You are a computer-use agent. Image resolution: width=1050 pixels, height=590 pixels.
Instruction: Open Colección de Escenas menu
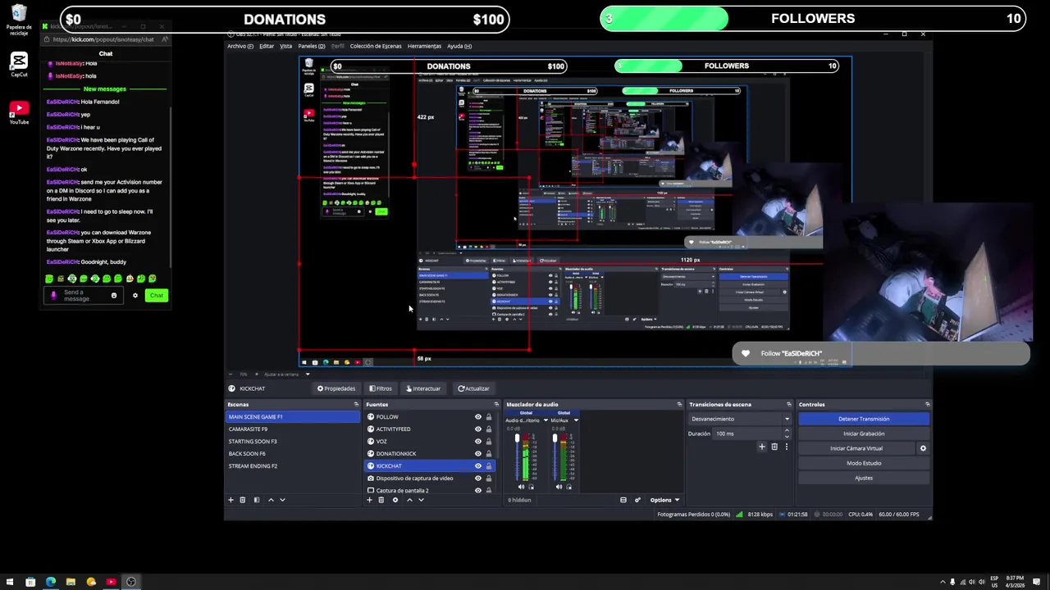pyautogui.click(x=376, y=46)
